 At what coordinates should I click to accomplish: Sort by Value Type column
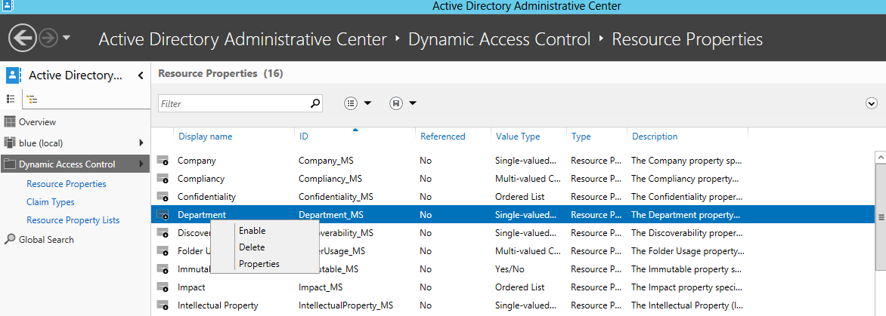(518, 137)
